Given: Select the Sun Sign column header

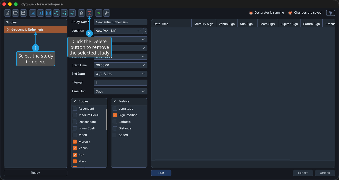Looking at the screenshot, I should coord(248,24).
